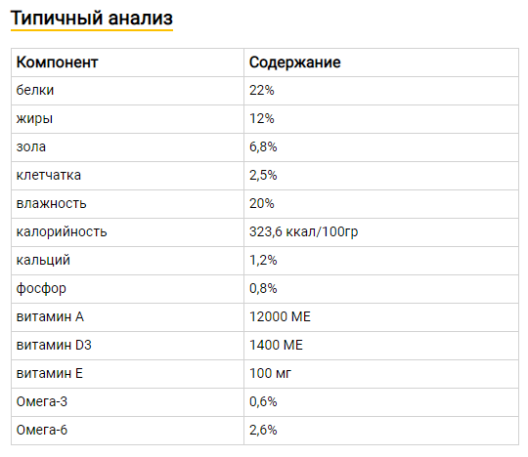Screen dimensions: 528x457
Task: Click the 12% fat value
Action: point(262,119)
